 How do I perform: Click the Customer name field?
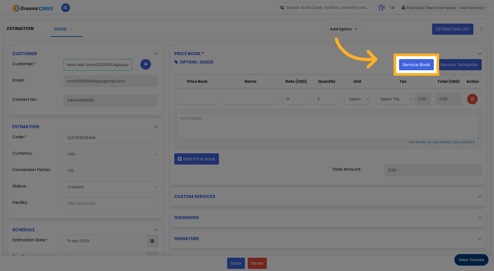coord(98,65)
